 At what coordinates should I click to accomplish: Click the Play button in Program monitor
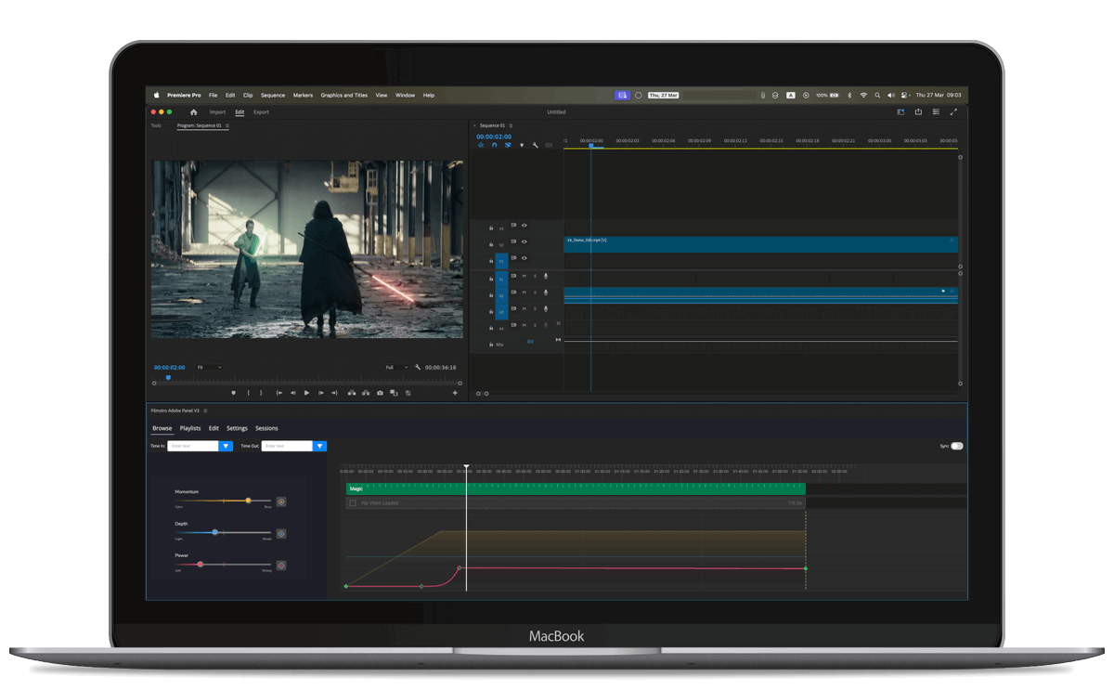tap(307, 393)
